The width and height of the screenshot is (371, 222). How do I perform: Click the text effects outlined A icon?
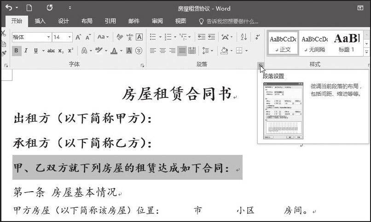tap(84, 51)
